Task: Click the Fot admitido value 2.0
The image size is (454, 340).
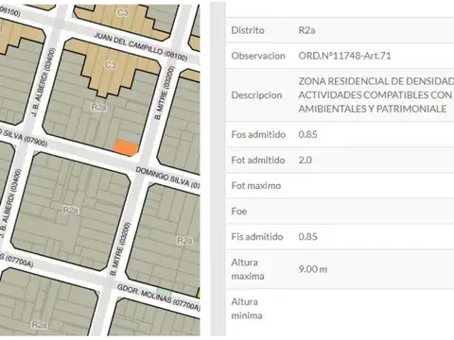Action: [x=306, y=160]
